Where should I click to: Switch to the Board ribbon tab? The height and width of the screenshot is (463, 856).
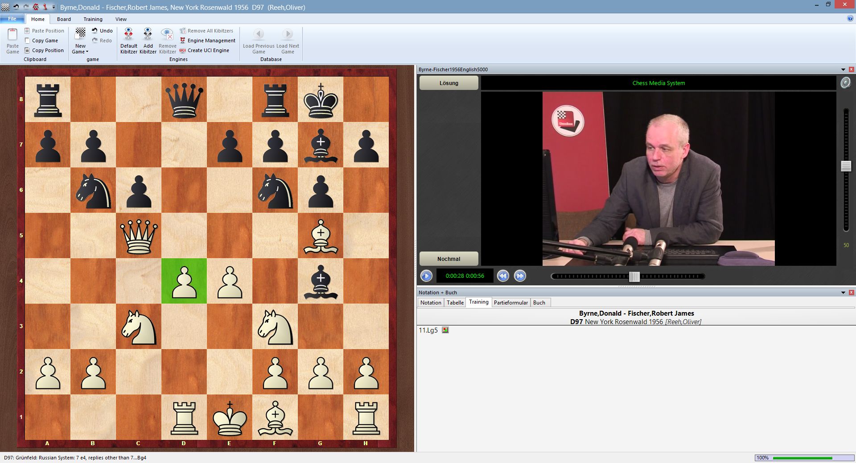coord(64,19)
